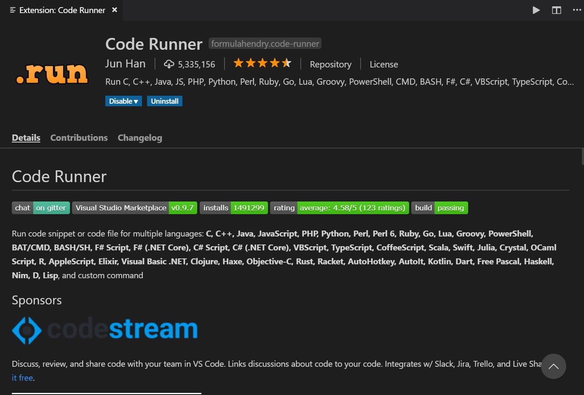Image resolution: width=584 pixels, height=395 pixels.
Task: Click the scroll-to-top arrow button
Action: pos(554,366)
